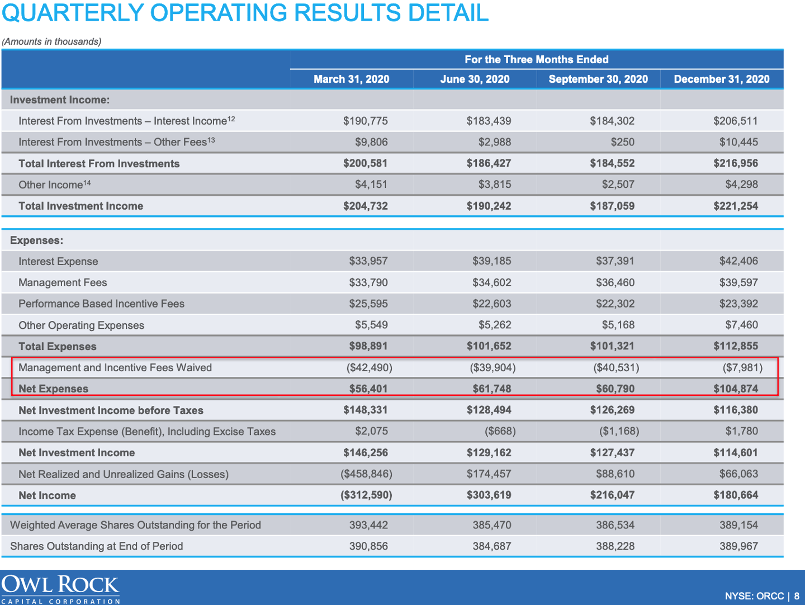The image size is (805, 605).
Task: Click the $36,460 management fees value
Action: 615,282
